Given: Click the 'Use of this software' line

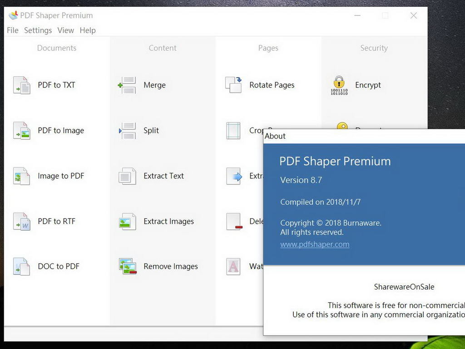Looking at the screenshot, I should tap(379, 315).
